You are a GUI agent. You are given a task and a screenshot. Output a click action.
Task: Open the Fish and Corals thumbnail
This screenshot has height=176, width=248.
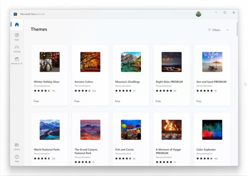pos(131,130)
